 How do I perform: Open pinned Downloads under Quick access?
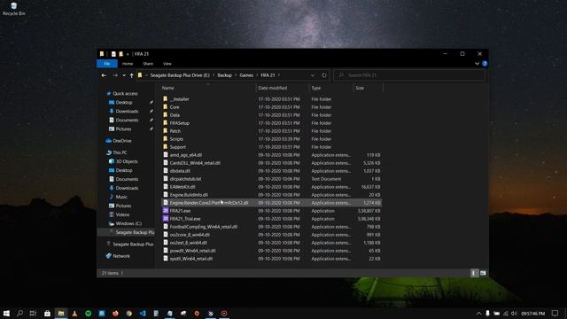(127, 111)
